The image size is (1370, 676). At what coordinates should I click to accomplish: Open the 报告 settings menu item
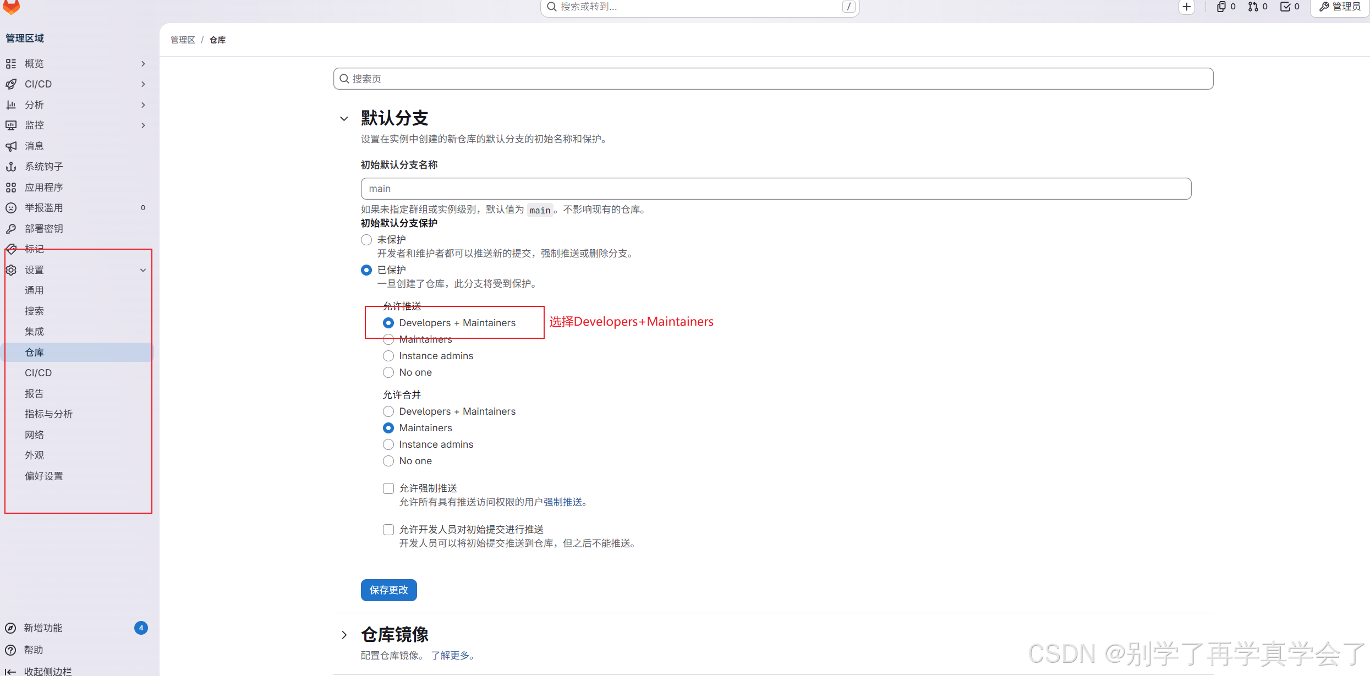click(34, 393)
